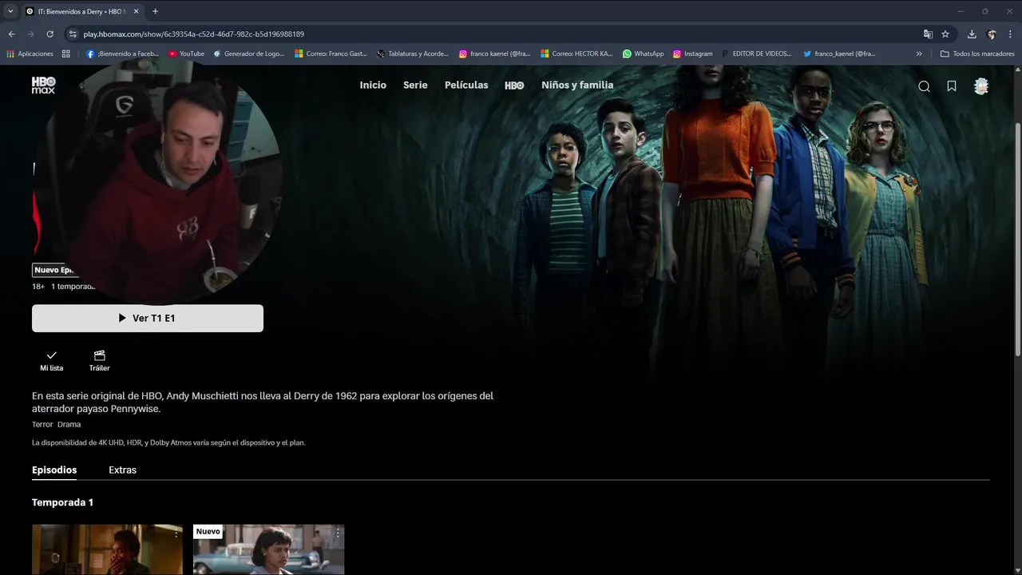The width and height of the screenshot is (1022, 575).
Task: Start playback with Ver T1 E1
Action: click(148, 318)
